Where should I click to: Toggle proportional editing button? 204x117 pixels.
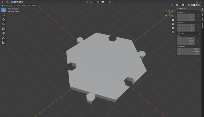(x=110, y=2)
